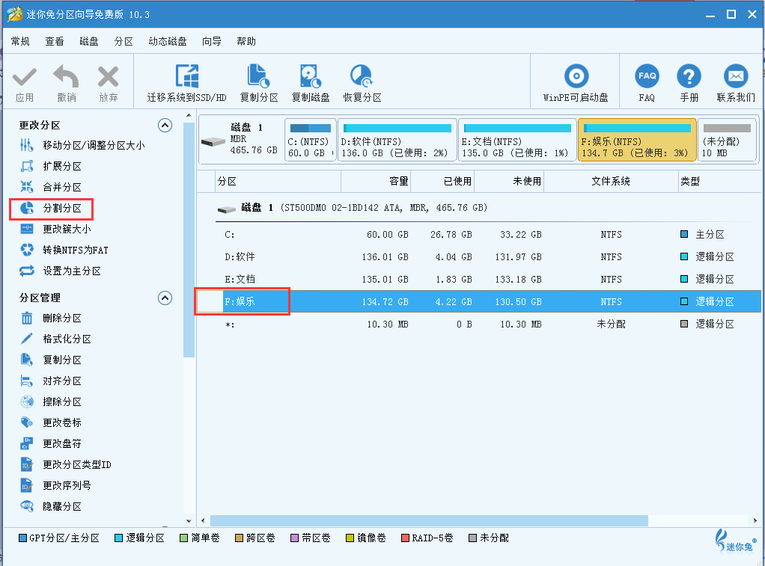Sort by the 类型 column header
765x566 pixels.
719,182
